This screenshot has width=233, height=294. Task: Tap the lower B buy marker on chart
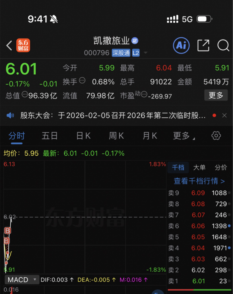6,241
